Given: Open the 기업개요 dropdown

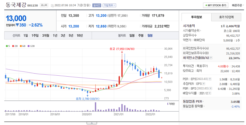Looking at the screenshot, I should (x=109, y=5).
